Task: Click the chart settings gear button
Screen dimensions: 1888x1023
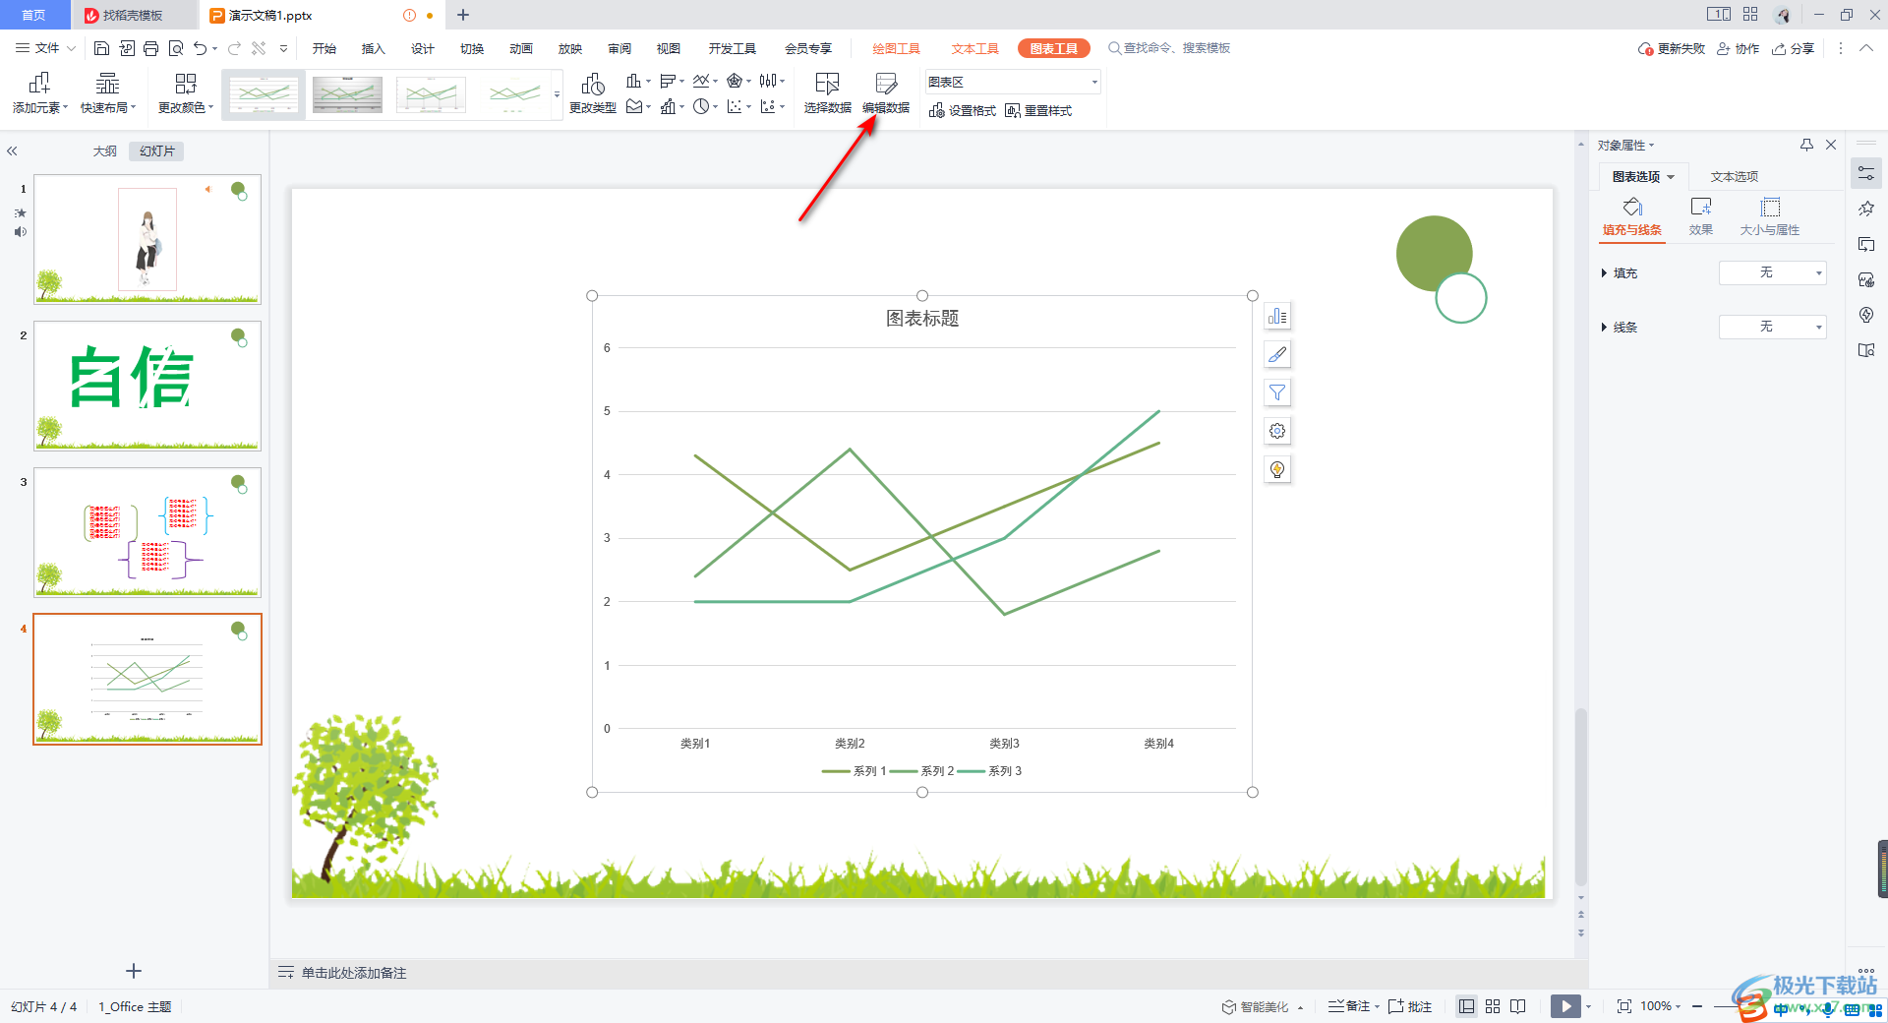Action: point(1277,431)
